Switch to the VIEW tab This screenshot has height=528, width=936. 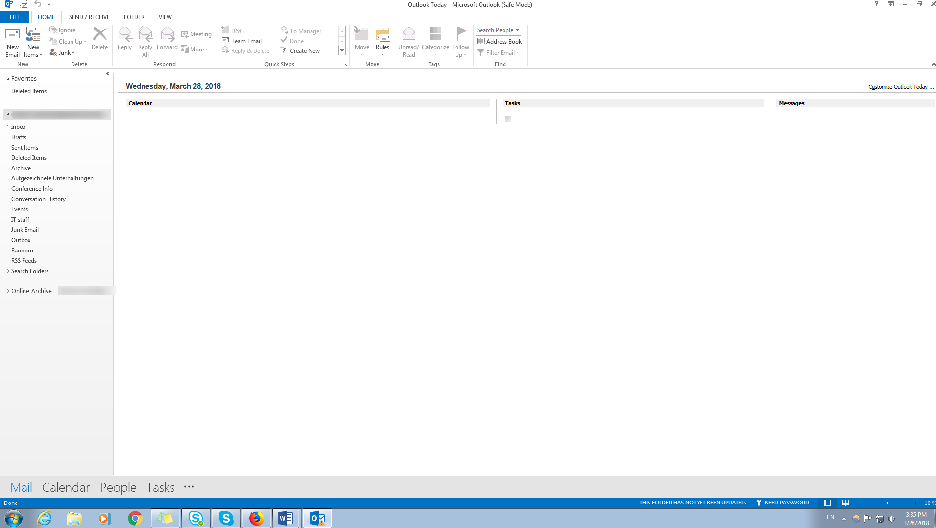tap(165, 17)
